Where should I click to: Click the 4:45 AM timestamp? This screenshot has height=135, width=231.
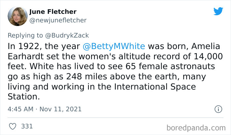20,109
